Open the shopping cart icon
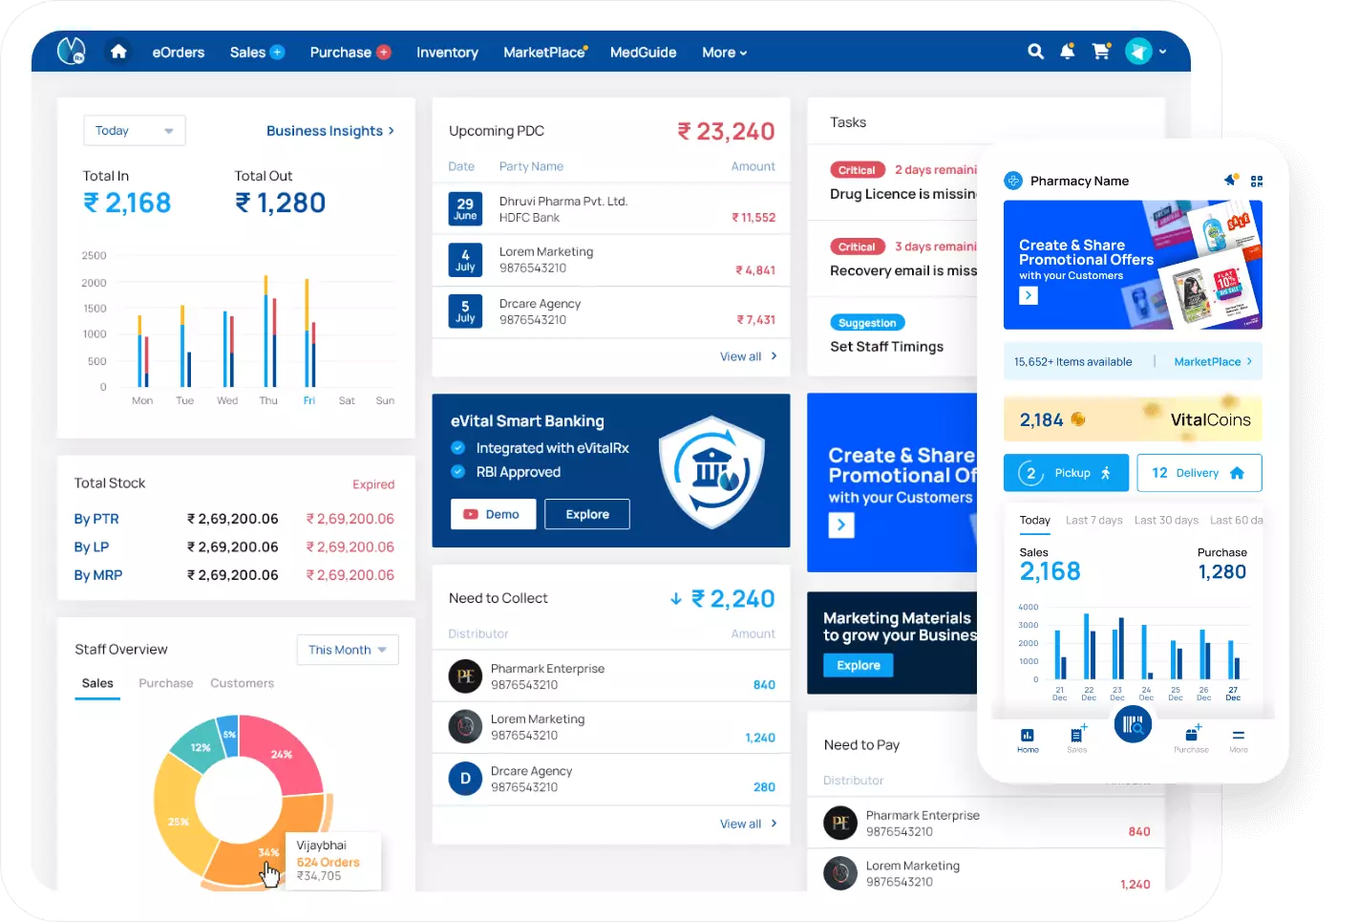 click(1101, 52)
